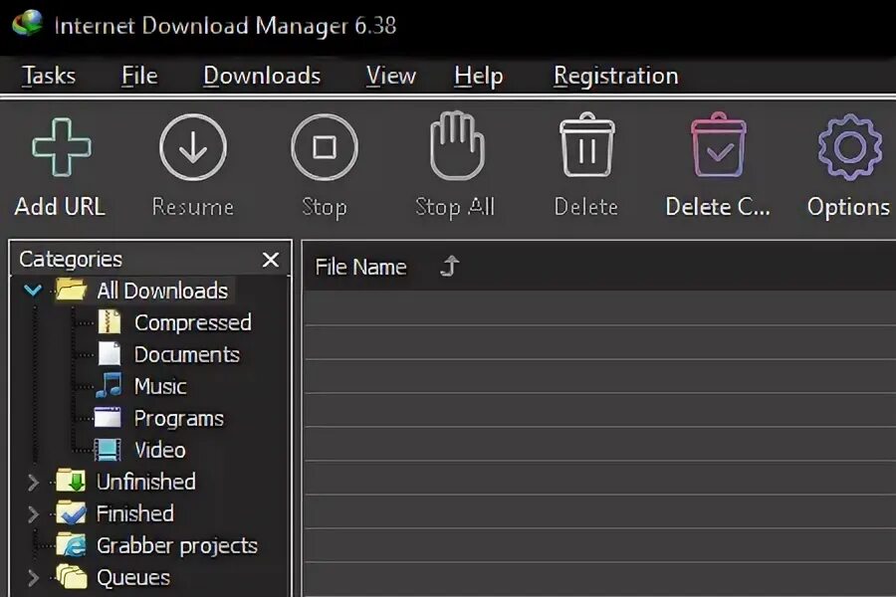Click the Compressed zip archive icon

pyautogui.click(x=109, y=321)
